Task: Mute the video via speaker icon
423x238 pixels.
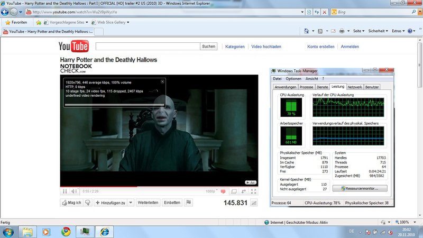Action: point(74,191)
